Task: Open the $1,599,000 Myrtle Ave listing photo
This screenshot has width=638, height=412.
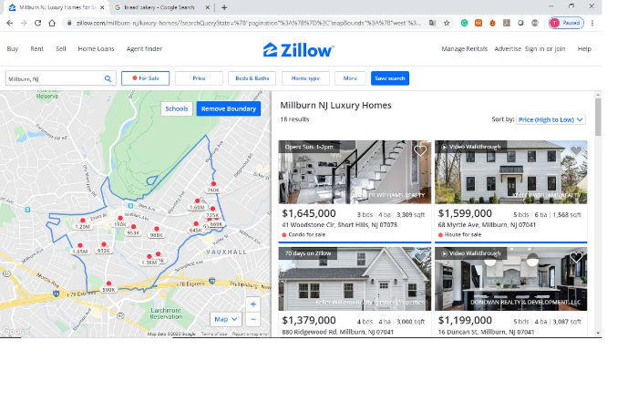Action: [x=510, y=172]
